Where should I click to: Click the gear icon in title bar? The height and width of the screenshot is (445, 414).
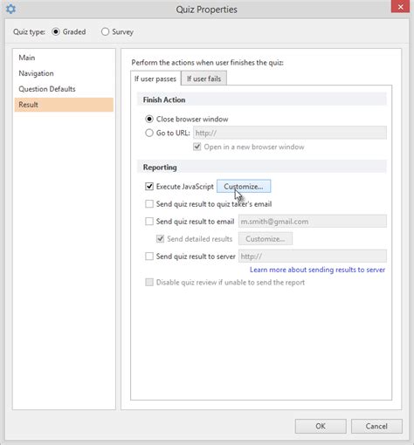(10, 9)
